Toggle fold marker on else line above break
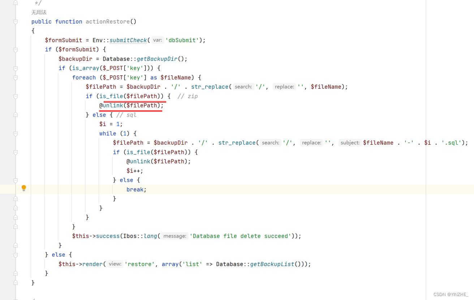This screenshot has height=300, width=474. (16, 180)
